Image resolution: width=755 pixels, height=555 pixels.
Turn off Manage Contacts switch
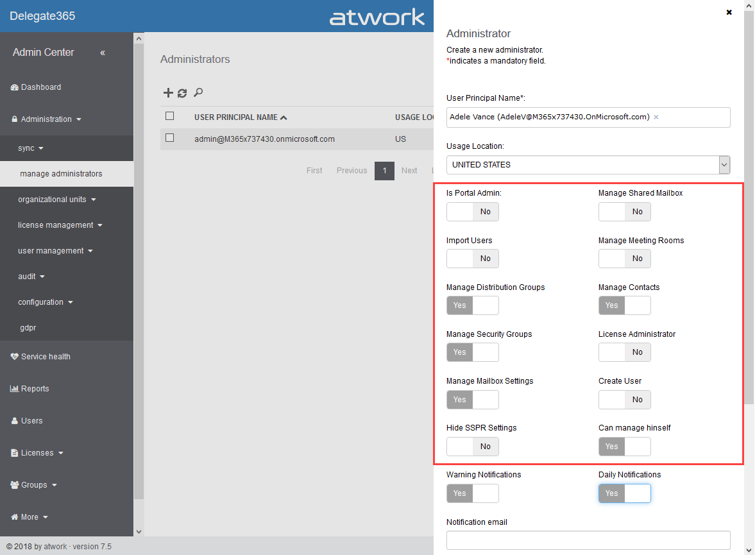click(625, 305)
